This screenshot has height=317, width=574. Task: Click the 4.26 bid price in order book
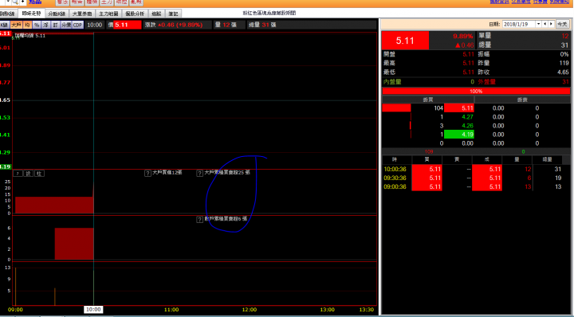coord(467,126)
